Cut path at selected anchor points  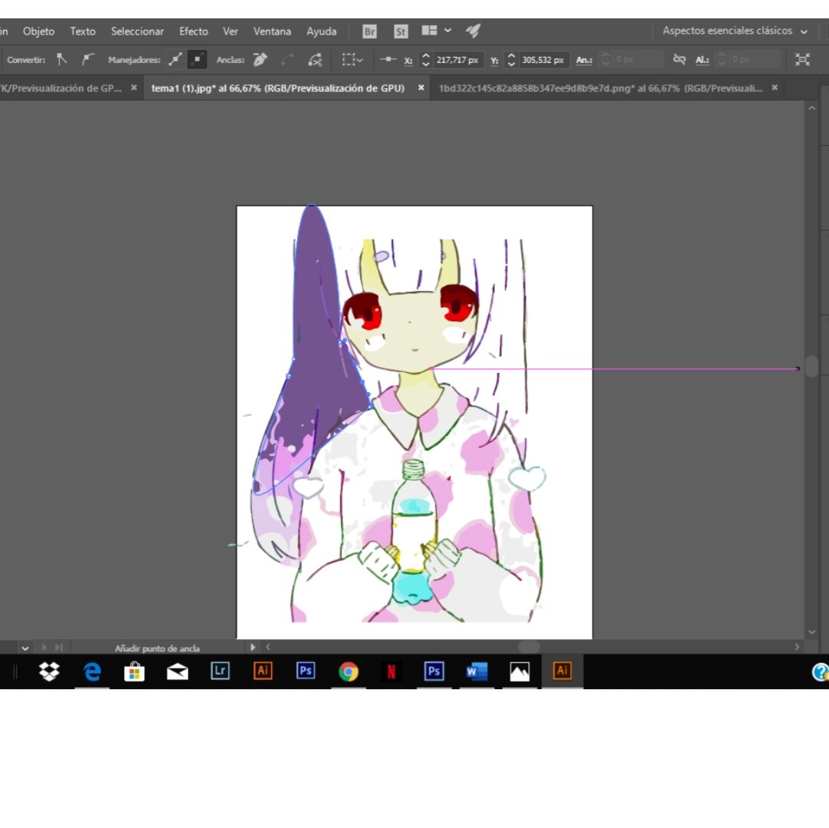click(x=315, y=60)
